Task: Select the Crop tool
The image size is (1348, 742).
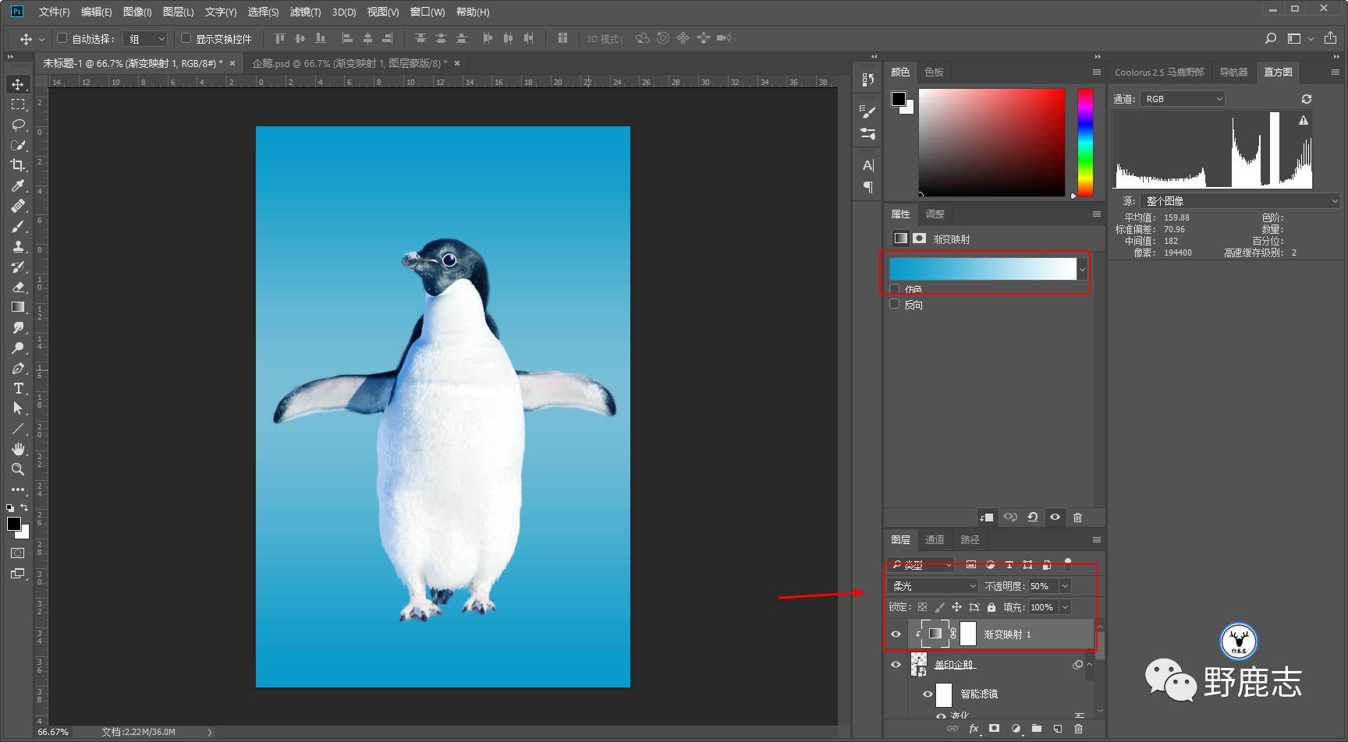Action: tap(17, 165)
